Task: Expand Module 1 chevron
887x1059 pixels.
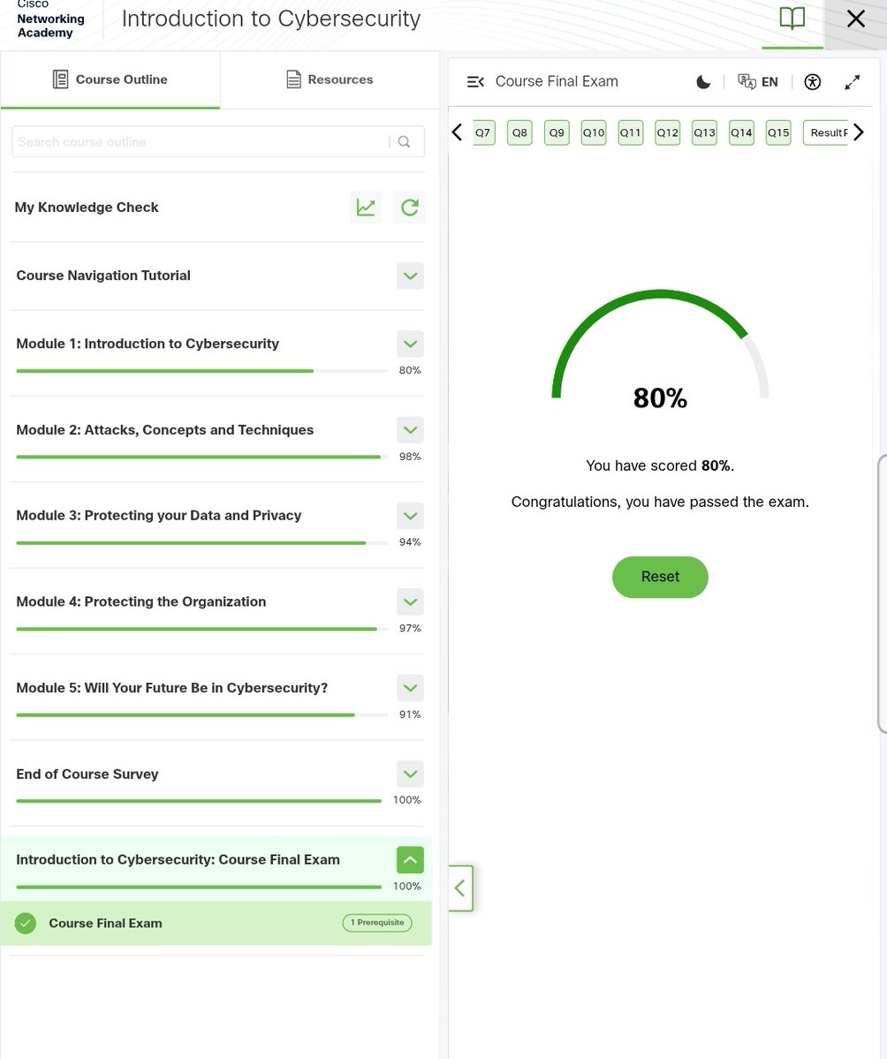Action: click(x=410, y=344)
